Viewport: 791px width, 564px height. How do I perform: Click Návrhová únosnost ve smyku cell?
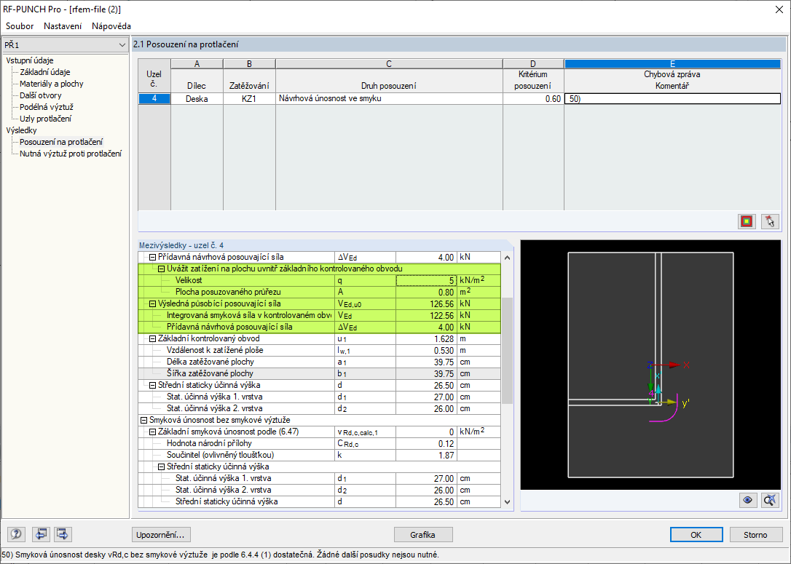coord(389,99)
